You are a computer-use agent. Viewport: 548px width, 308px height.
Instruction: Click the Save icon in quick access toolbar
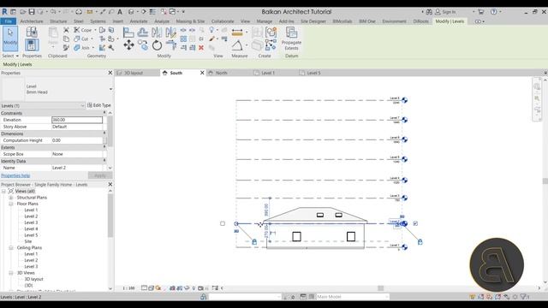pyautogui.click(x=32, y=11)
